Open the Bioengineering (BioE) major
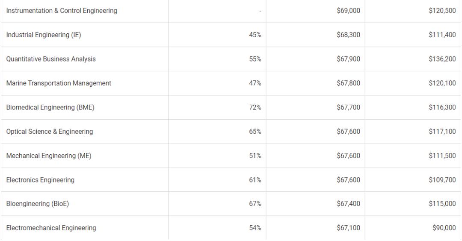Screen dimensions: 462x241 pos(38,204)
